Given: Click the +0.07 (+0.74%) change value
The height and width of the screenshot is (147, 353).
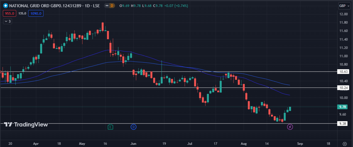Looking at the screenshot, I should pos(176,6).
